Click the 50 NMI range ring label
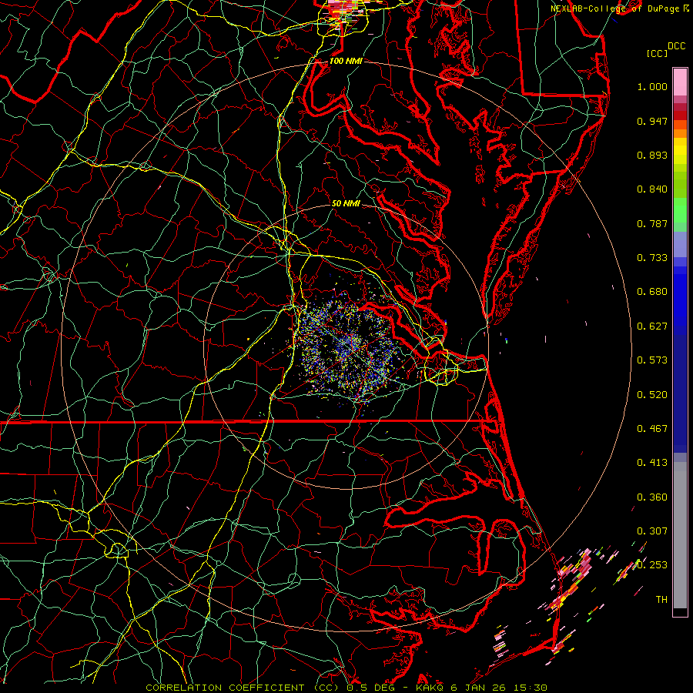693x693 pixels. pyautogui.click(x=346, y=203)
